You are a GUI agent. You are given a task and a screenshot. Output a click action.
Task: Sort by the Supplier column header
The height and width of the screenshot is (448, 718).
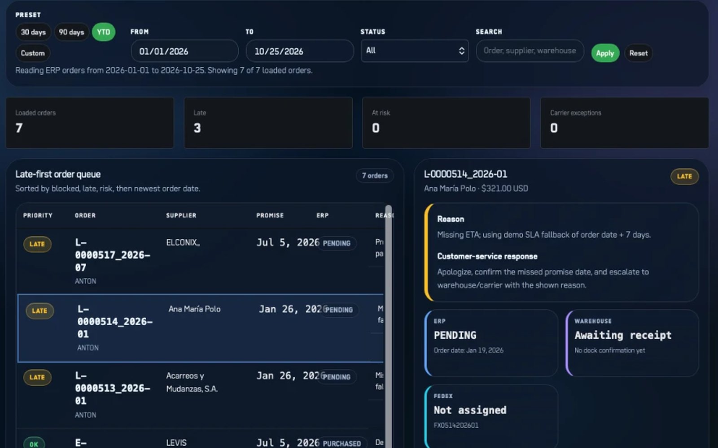181,215
